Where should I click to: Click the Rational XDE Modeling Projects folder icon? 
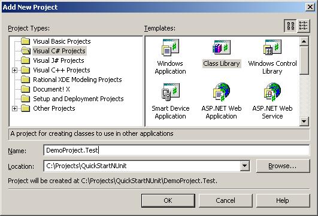(26, 80)
